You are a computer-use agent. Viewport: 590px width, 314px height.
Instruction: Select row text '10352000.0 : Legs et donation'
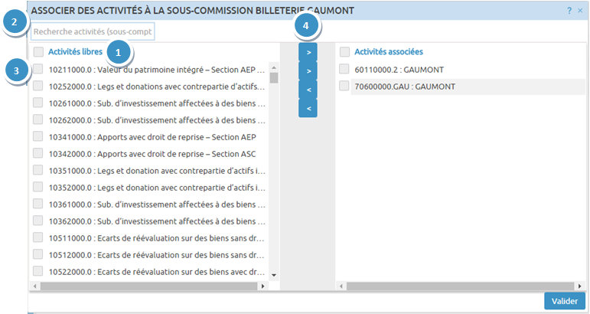(157, 188)
